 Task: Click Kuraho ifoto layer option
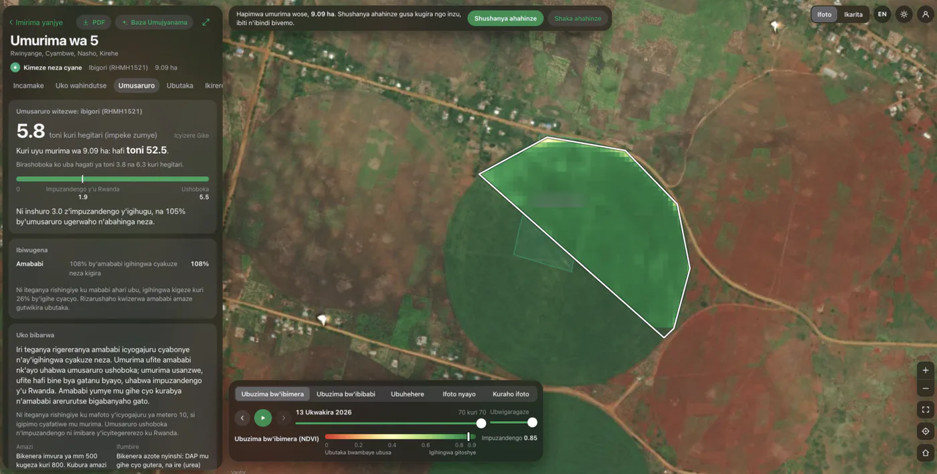(511, 394)
